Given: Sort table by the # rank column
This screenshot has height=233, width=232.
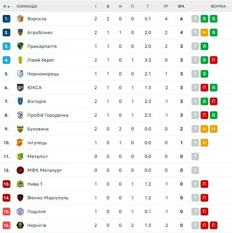Looking at the screenshot, I should coord(6,6).
